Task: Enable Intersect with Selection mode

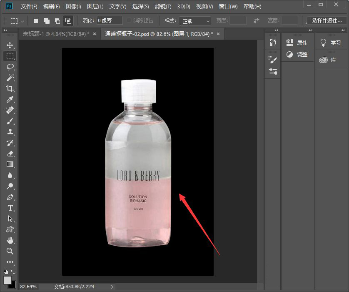Action: (x=68, y=21)
